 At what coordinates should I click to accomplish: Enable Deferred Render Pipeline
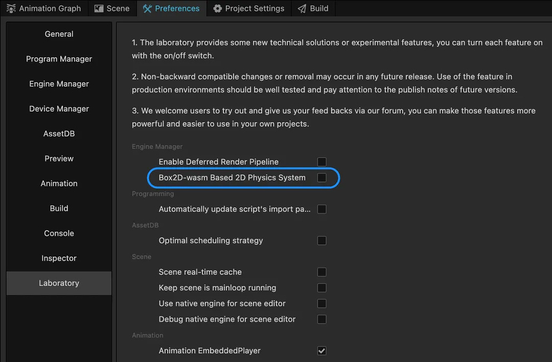click(x=322, y=161)
